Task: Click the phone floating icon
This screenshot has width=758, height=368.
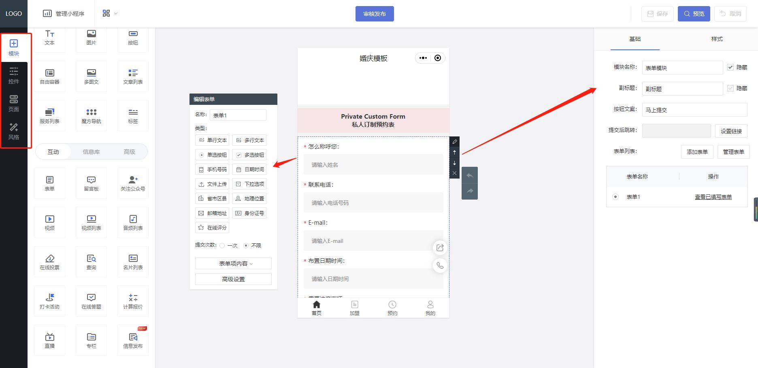Action: coord(440,266)
